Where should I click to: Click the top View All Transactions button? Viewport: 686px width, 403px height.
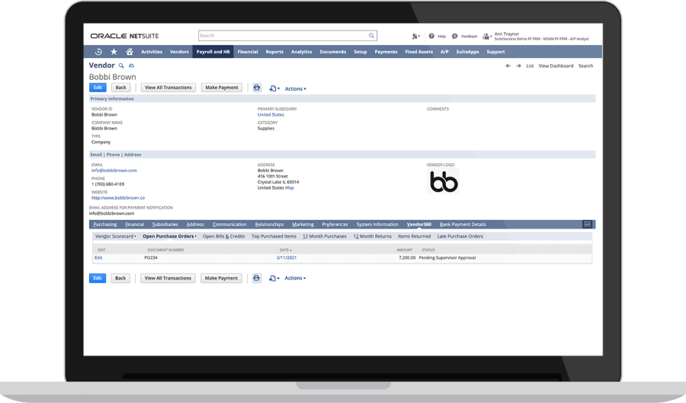(168, 88)
